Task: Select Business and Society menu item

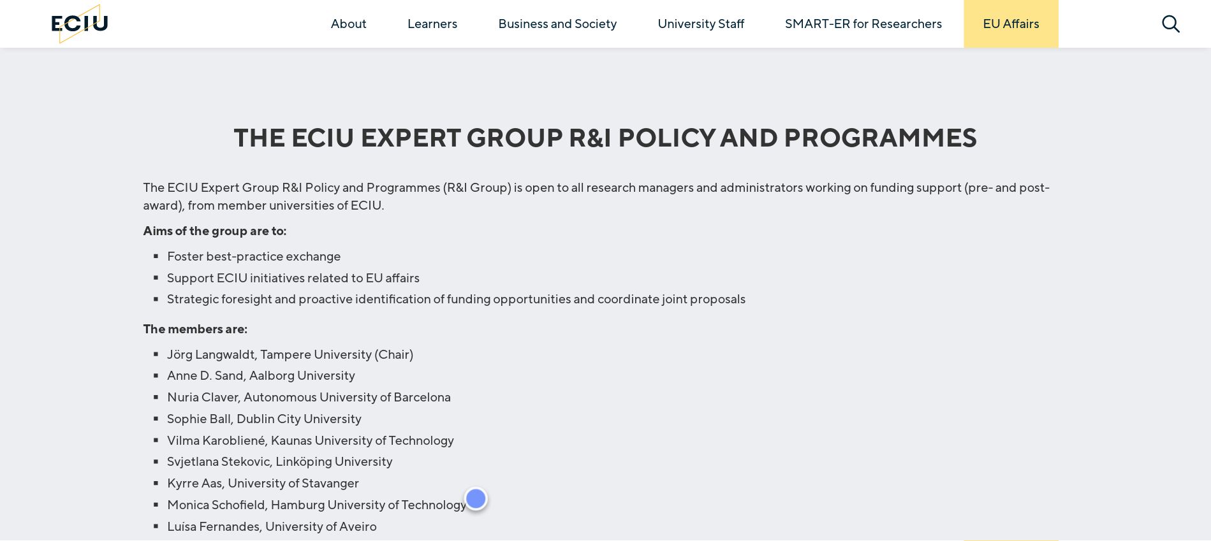Action: click(x=557, y=24)
